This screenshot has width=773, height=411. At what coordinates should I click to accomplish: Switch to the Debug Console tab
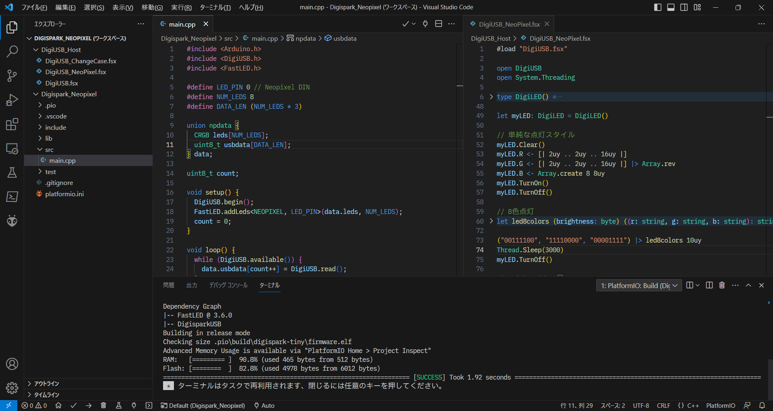228,285
